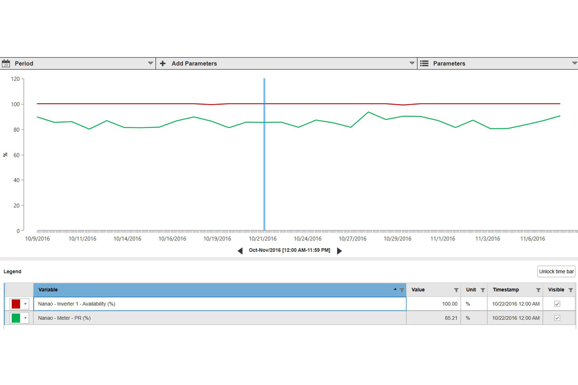Open color dropdown for Meter PR row
This screenshot has width=578, height=385.
click(25, 318)
